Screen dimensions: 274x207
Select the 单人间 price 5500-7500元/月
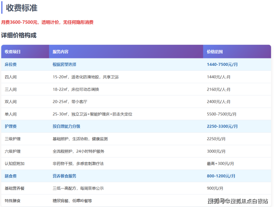[x=221, y=114]
